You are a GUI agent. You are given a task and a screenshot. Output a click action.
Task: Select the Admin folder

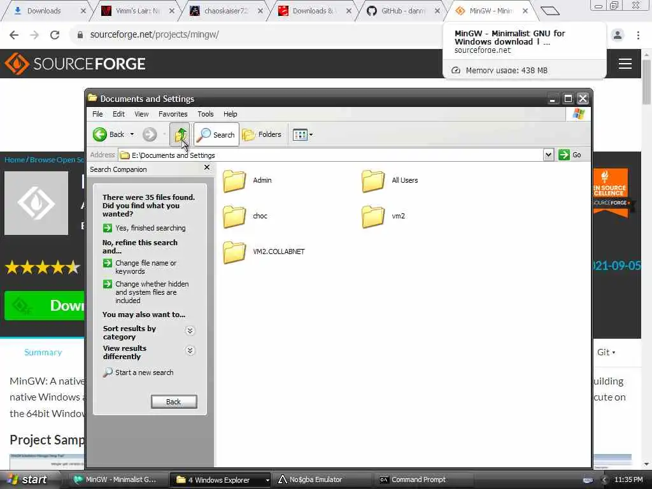pyautogui.click(x=247, y=180)
